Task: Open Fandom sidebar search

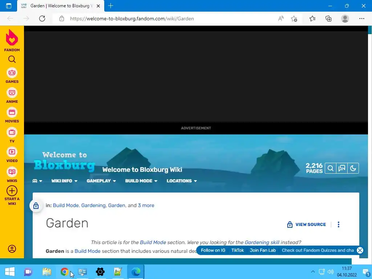Action: (12, 59)
